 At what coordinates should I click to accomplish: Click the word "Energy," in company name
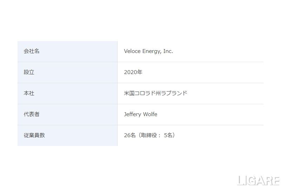pos(152,51)
